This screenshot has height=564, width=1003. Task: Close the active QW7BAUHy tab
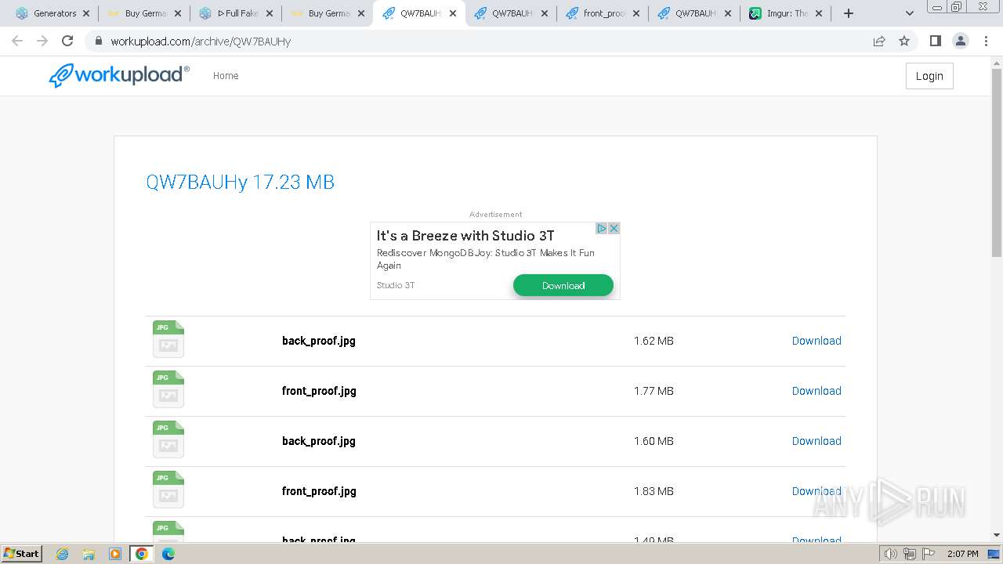point(453,13)
